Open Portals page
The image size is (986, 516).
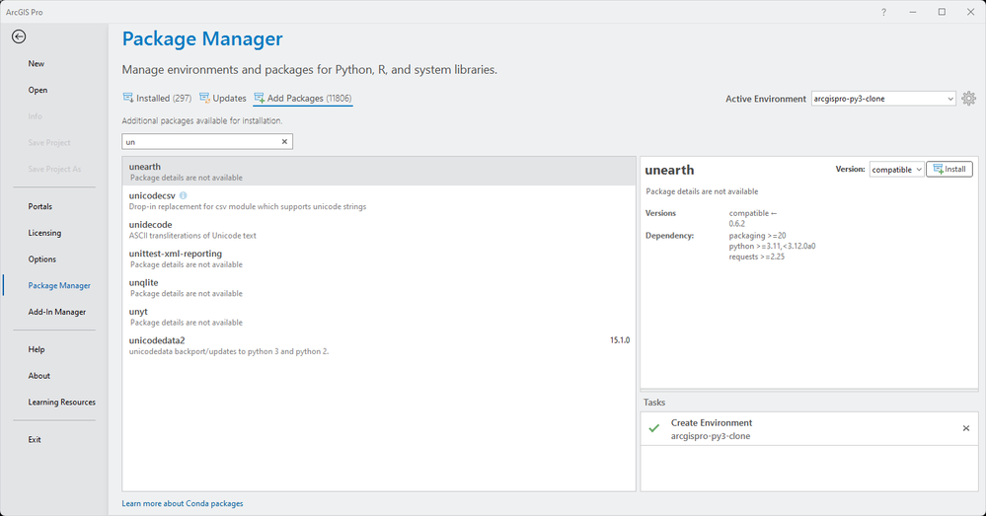point(39,206)
